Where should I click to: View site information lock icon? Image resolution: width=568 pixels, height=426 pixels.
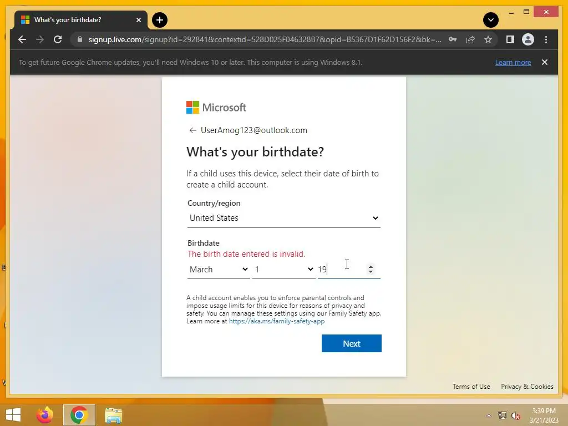(x=80, y=39)
